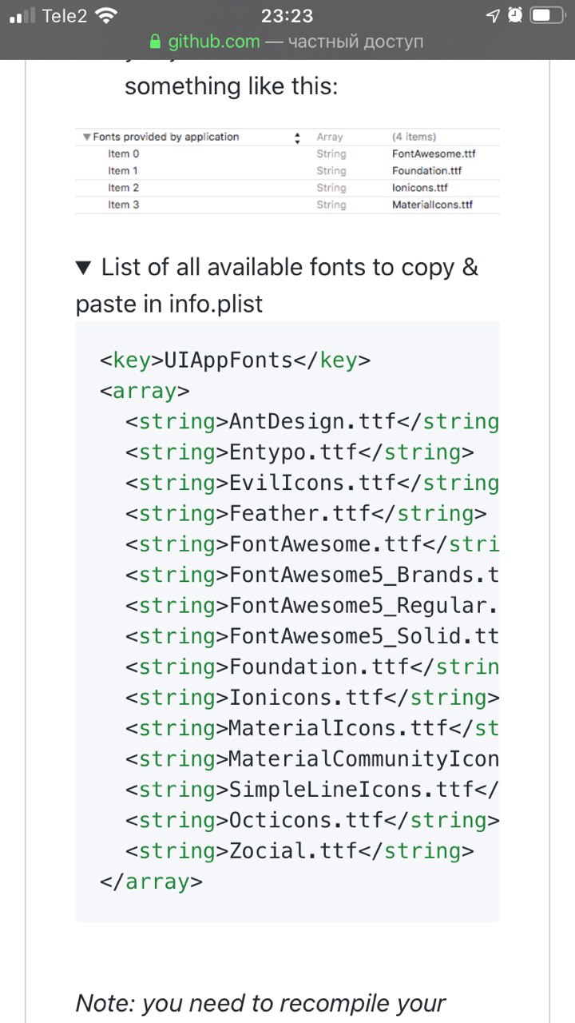The width and height of the screenshot is (575, 1023).
Task: Tap the github.com address bar
Action: pos(286,42)
